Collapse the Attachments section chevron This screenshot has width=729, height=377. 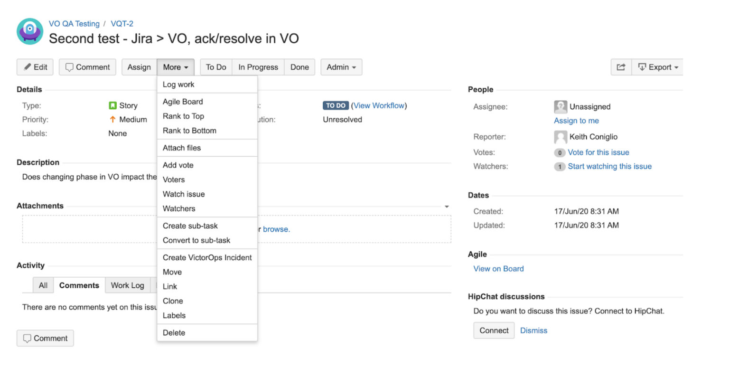coord(446,206)
